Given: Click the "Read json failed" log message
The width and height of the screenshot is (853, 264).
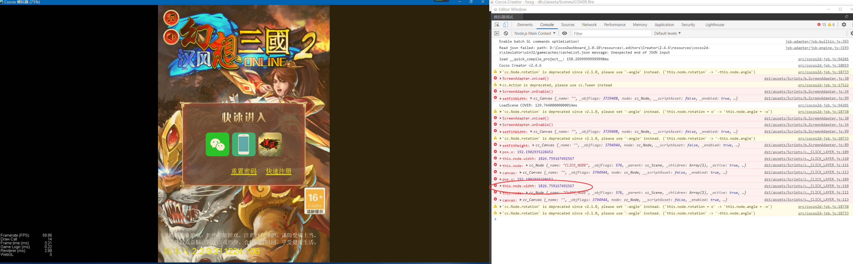Looking at the screenshot, I should click(604, 50).
